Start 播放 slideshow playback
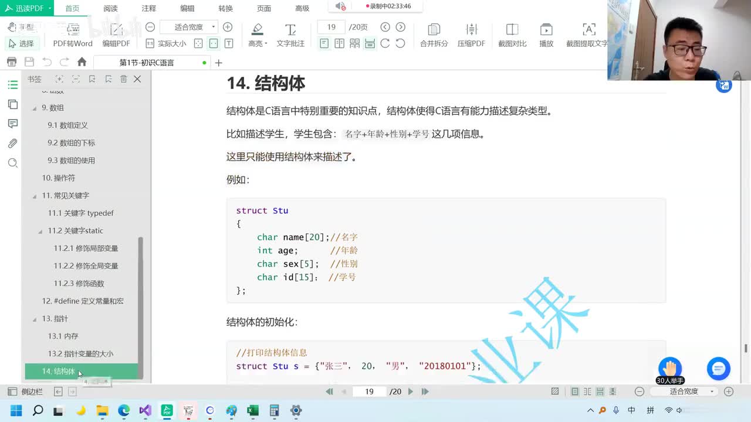This screenshot has width=751, height=422. pyautogui.click(x=546, y=35)
